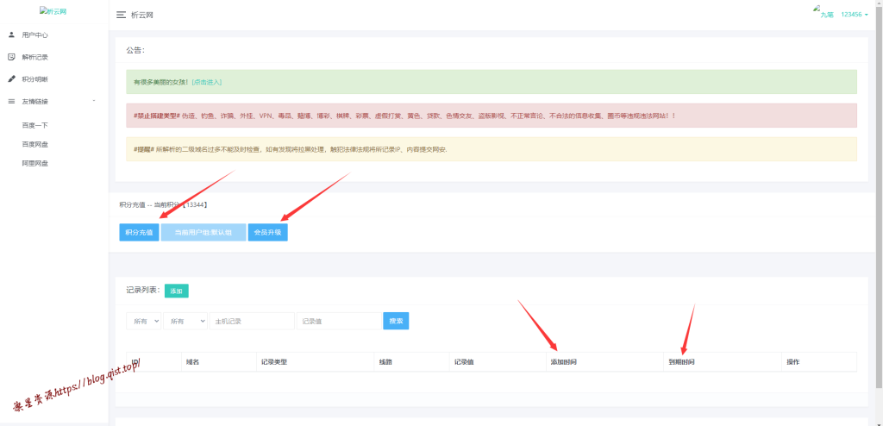Open the second 所有 filter dropdown
Viewport: 883px width, 426px height.
point(185,321)
